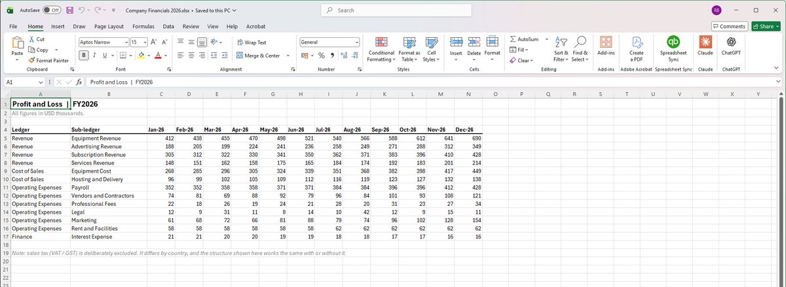Collapse the ribbon chevron
The height and width of the screenshot is (287, 786).
click(776, 67)
